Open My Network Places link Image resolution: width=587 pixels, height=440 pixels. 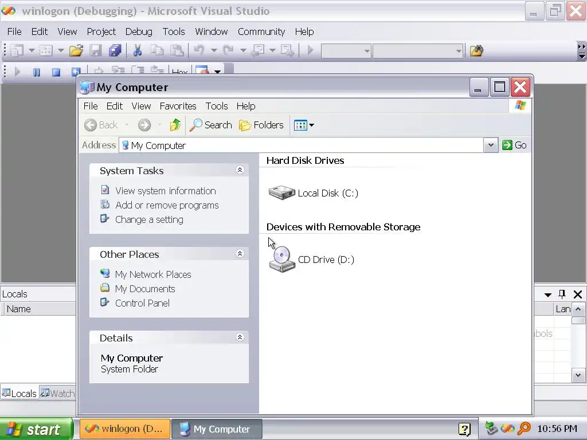pyautogui.click(x=153, y=274)
